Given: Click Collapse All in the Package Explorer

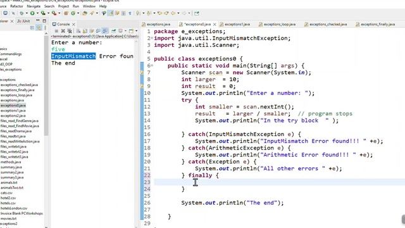Looking at the screenshot, I should click(32, 28).
